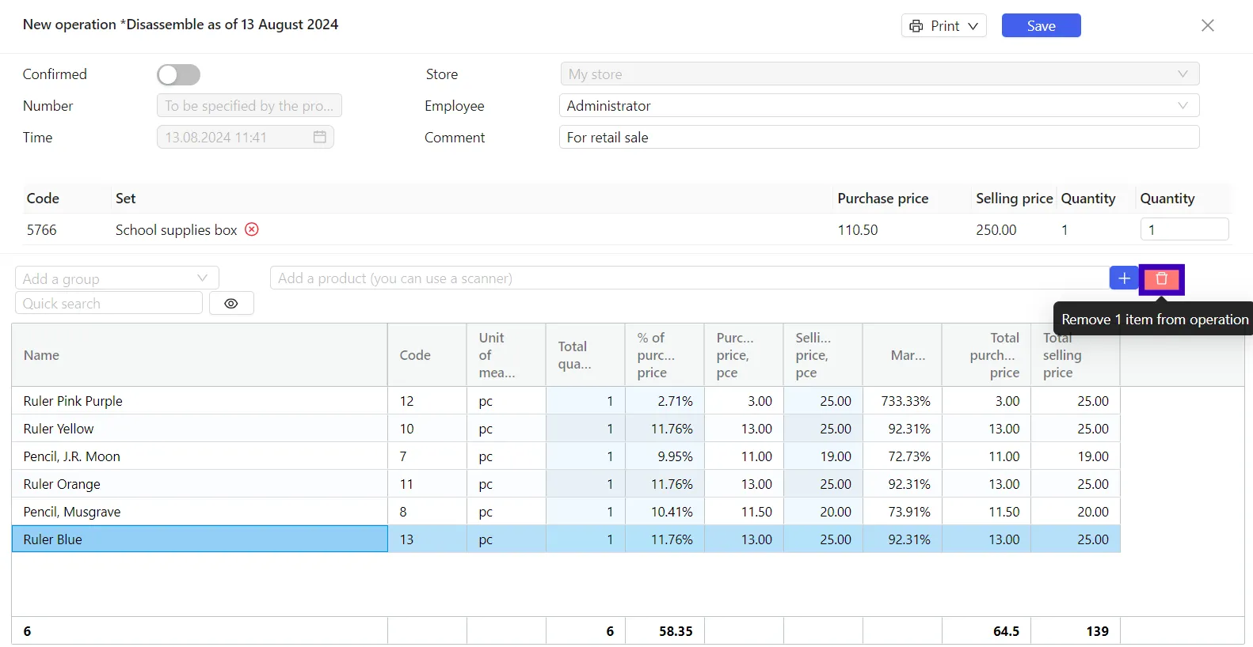This screenshot has height=647, width=1253.
Task: Click the Quick search input
Action: [x=109, y=303]
